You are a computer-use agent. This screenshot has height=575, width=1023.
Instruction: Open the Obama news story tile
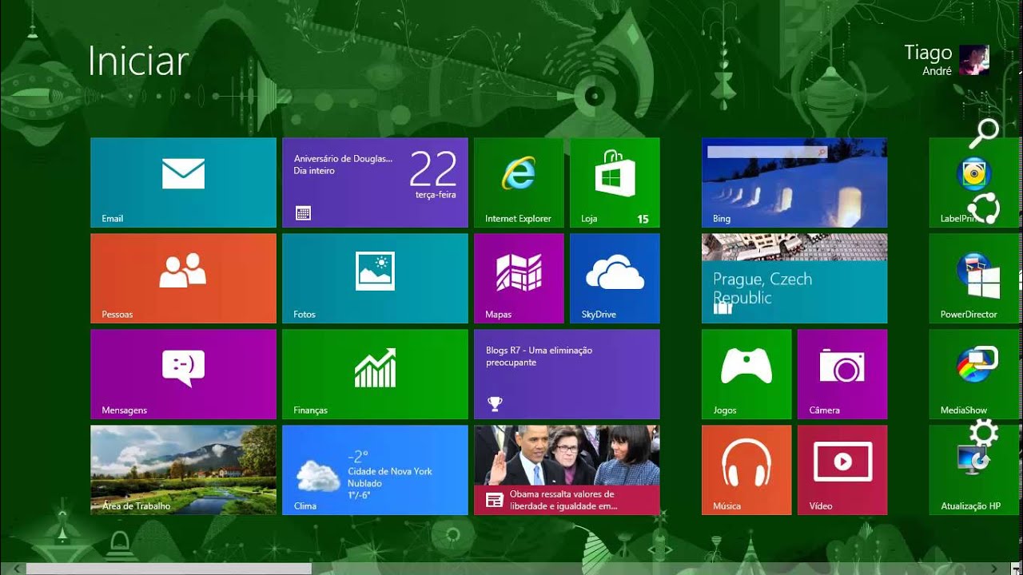point(567,470)
